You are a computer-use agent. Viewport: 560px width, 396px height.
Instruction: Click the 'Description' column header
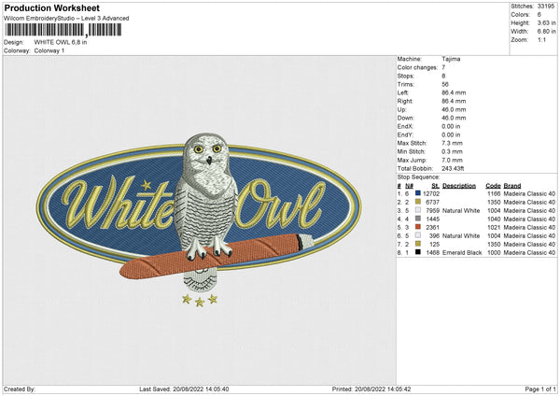point(459,186)
